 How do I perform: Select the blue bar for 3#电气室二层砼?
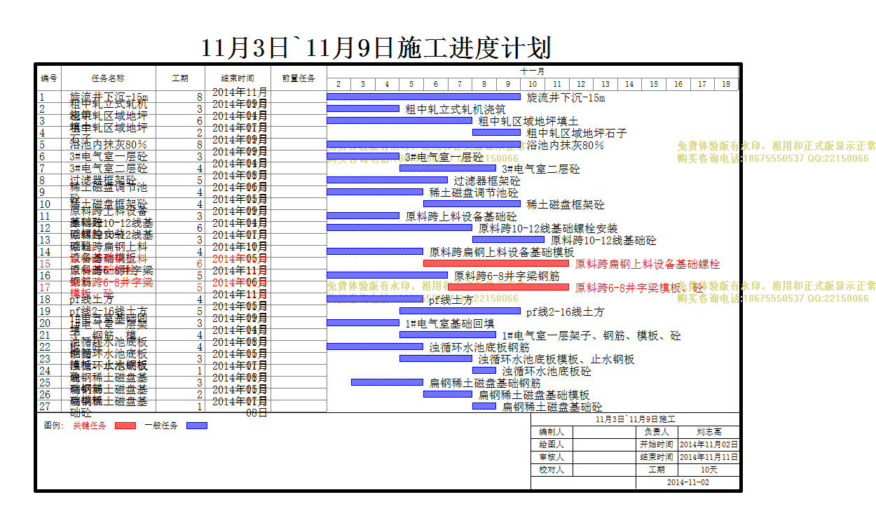click(448, 168)
